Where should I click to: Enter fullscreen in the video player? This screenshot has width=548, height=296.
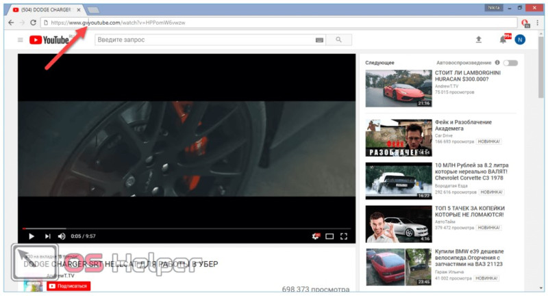click(x=344, y=237)
